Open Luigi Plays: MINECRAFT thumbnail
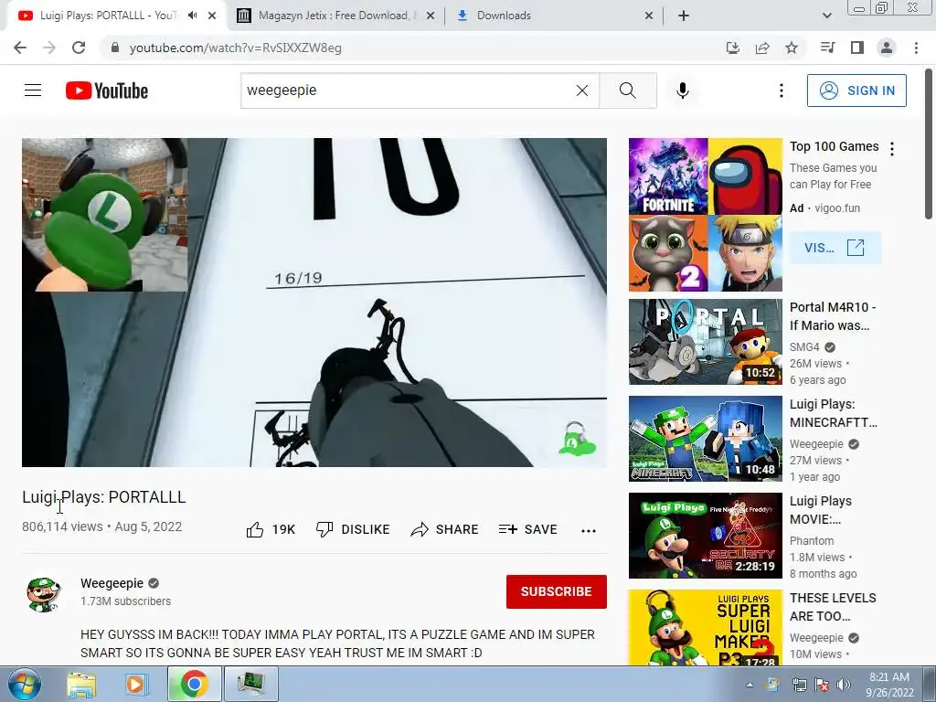 (x=705, y=439)
